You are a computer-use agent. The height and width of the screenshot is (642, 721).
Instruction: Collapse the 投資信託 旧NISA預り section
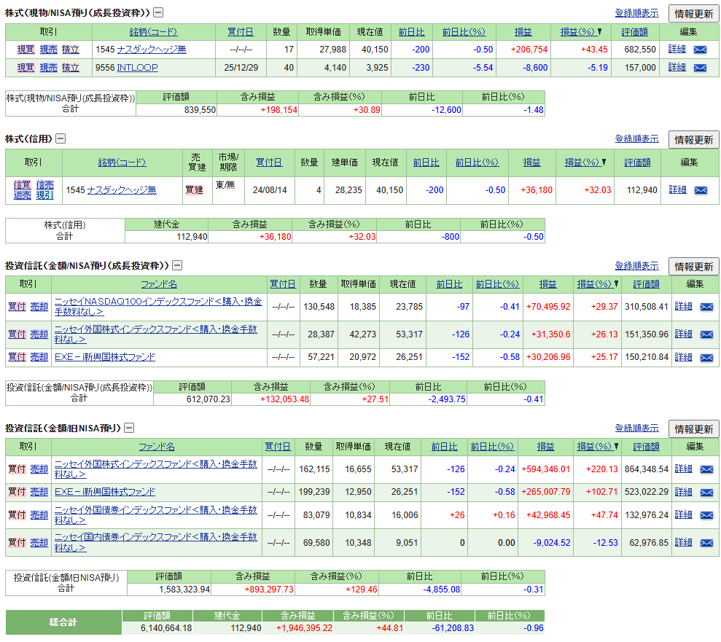128,428
